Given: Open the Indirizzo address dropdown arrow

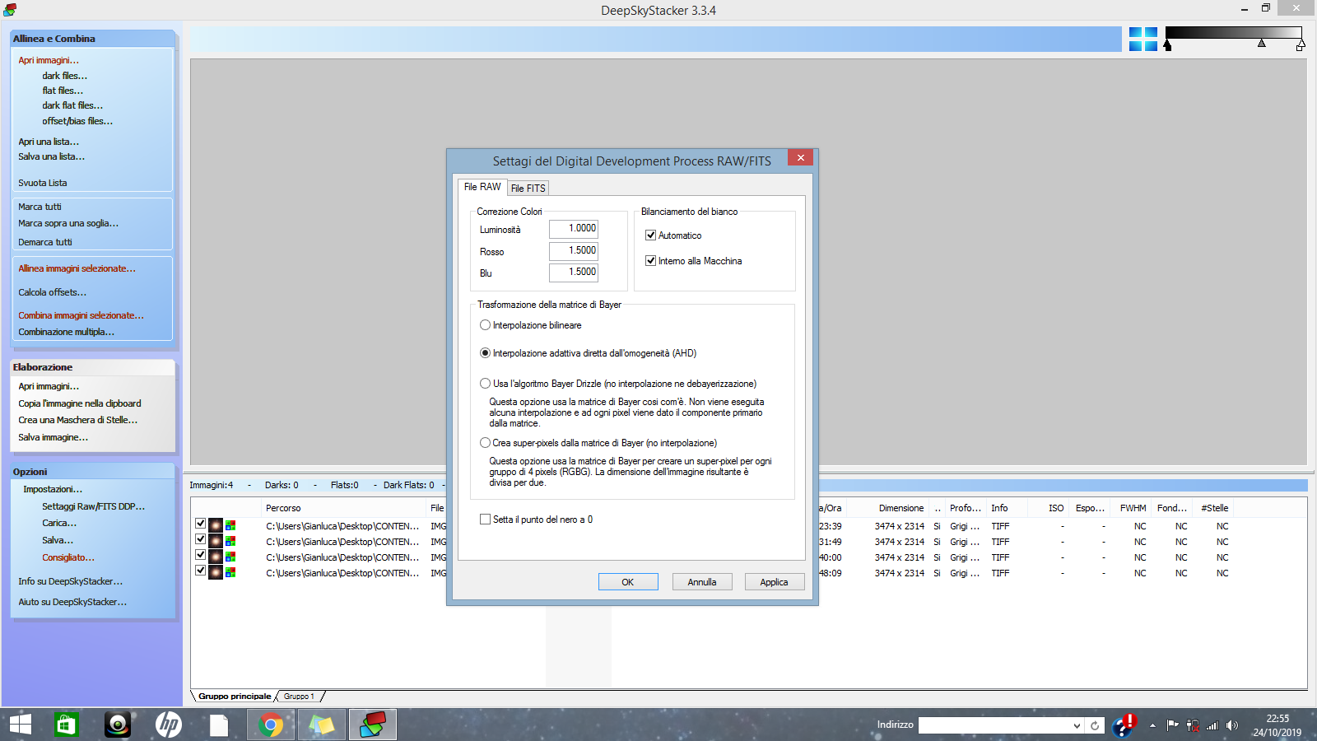Looking at the screenshot, I should (x=1077, y=725).
